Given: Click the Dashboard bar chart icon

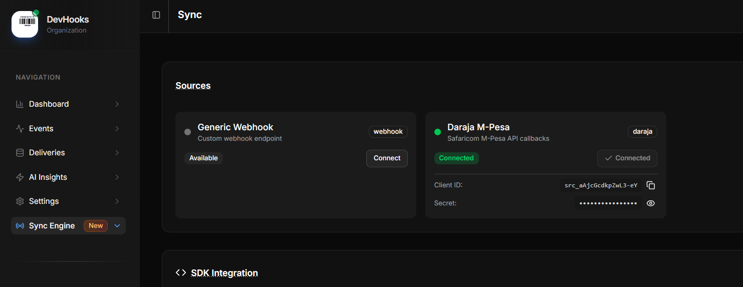Looking at the screenshot, I should pyautogui.click(x=20, y=104).
